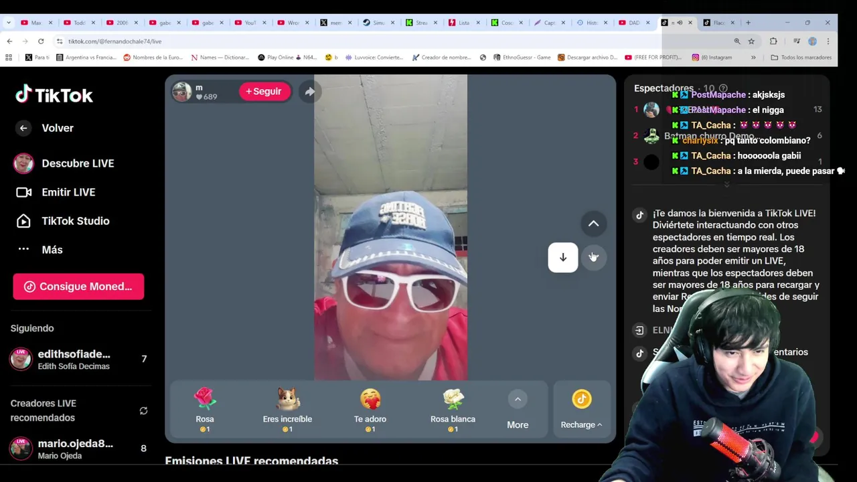Viewport: 857px width, 482px height.
Task: Open the Recharge coins menu
Action: (x=581, y=410)
